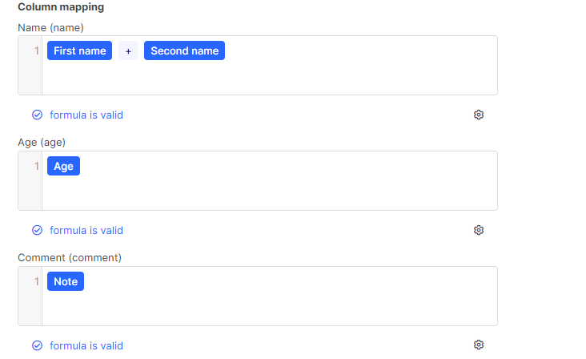Click line number gutter in Name editor
The width and height of the screenshot is (586, 359).
tap(30, 66)
